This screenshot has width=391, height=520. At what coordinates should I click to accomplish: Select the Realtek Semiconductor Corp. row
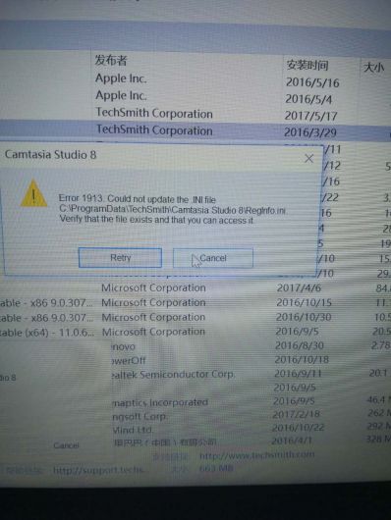(x=195, y=374)
